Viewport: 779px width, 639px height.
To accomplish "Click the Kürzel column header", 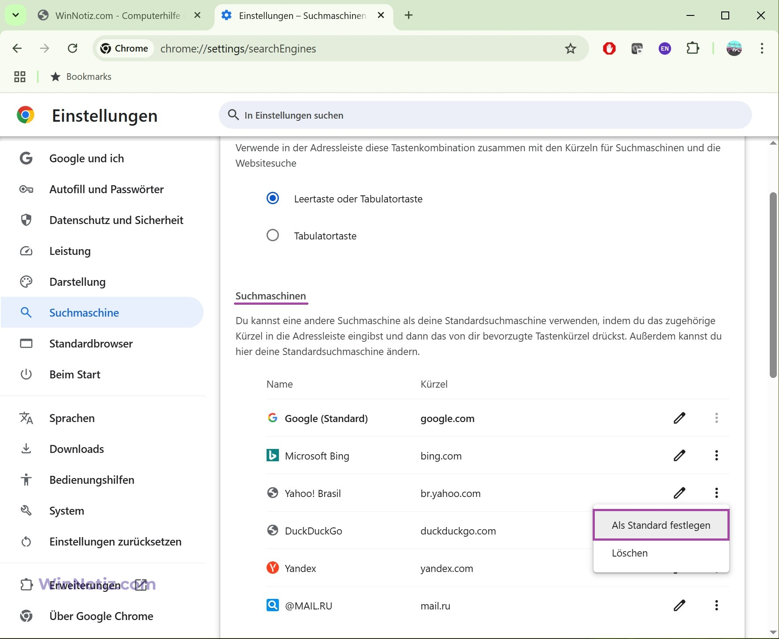I will click(434, 384).
